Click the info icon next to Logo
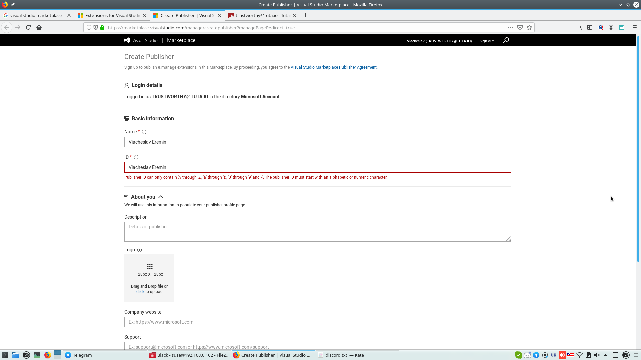Screen dimensions: 641x360 (139, 250)
